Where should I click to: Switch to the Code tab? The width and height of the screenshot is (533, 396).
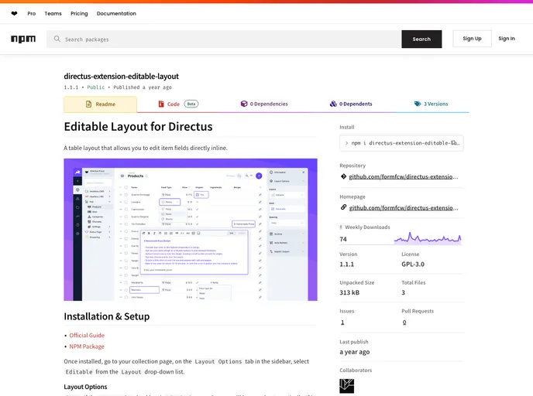pos(178,104)
